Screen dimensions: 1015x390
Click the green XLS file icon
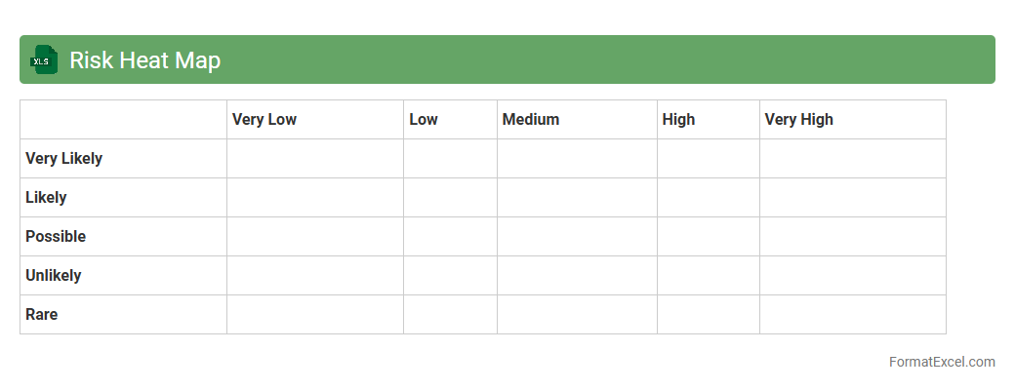click(44, 60)
